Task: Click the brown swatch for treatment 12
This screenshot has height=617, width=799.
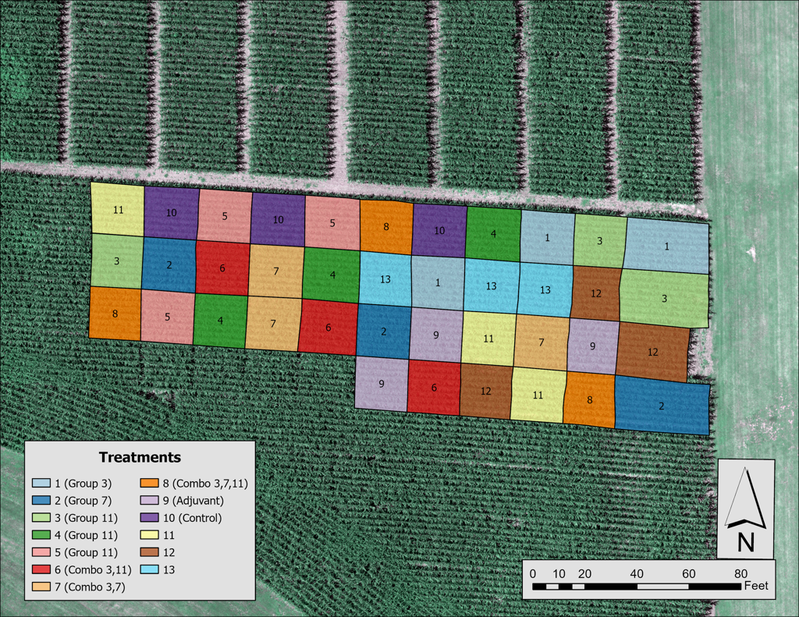Action: click(x=149, y=552)
